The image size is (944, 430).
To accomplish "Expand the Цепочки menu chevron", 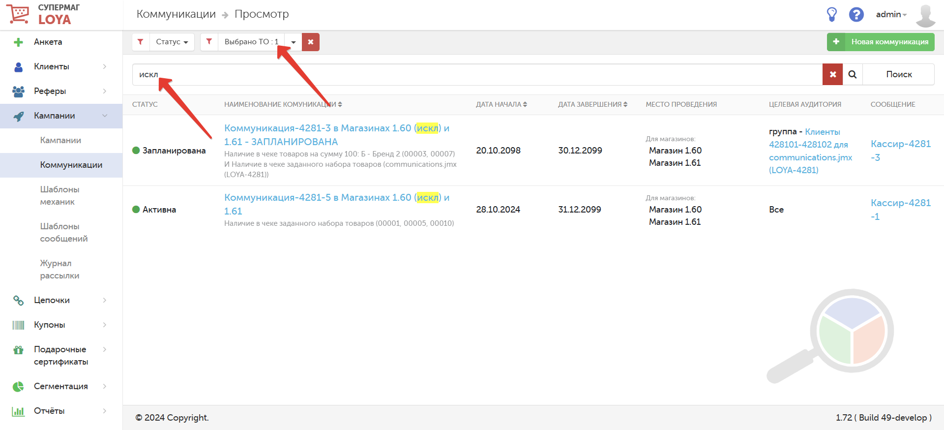I will coord(105,300).
